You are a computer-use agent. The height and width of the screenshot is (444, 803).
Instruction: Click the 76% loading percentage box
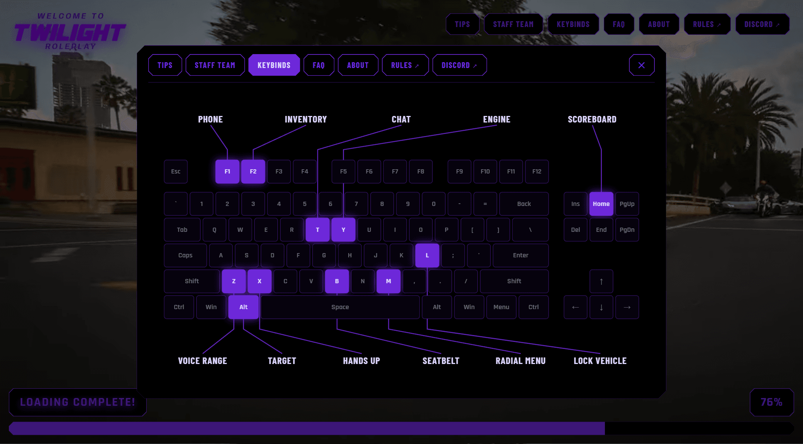[x=772, y=402]
